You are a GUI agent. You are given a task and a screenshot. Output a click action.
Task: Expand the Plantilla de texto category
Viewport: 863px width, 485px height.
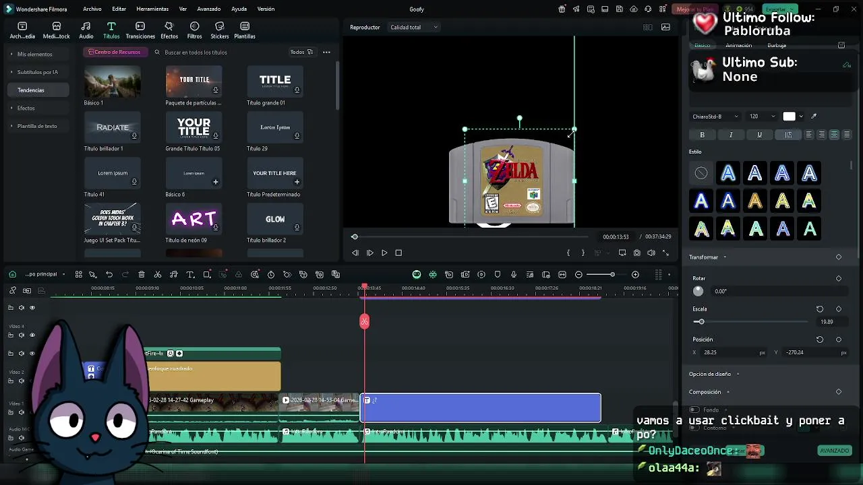coord(37,126)
